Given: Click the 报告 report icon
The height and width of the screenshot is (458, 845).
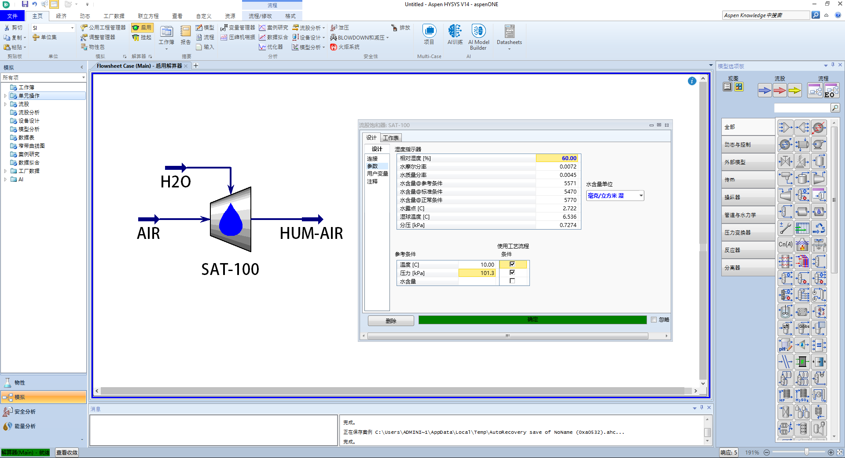Looking at the screenshot, I should click(x=186, y=33).
